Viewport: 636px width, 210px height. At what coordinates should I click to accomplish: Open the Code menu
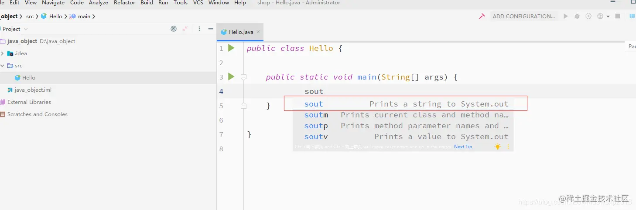click(77, 3)
